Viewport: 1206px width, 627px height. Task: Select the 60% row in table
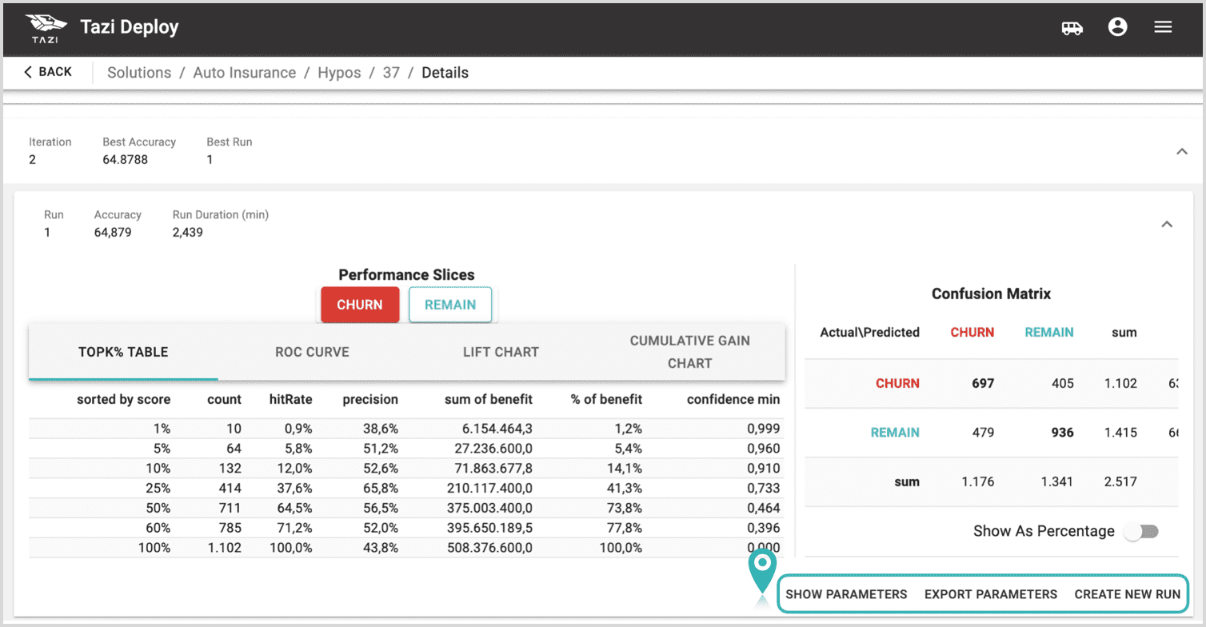(x=406, y=528)
